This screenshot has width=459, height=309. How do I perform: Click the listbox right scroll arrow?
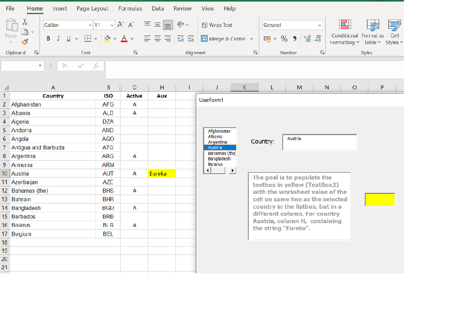tap(232, 171)
